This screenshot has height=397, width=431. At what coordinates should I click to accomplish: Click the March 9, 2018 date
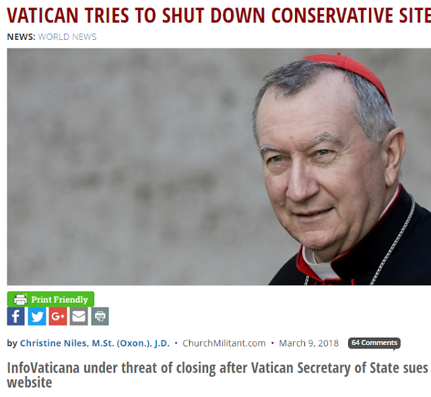[x=308, y=343]
